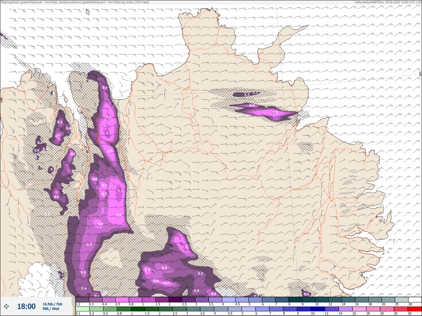Viewport: 422px width, 316px height.
Task: Pick pale green rain swatch starting at 0.1
Action: 82,309
